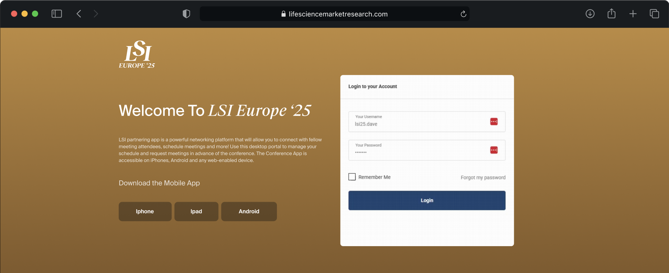This screenshot has height=273, width=669.
Task: Click the blue Login button
Action: point(427,200)
